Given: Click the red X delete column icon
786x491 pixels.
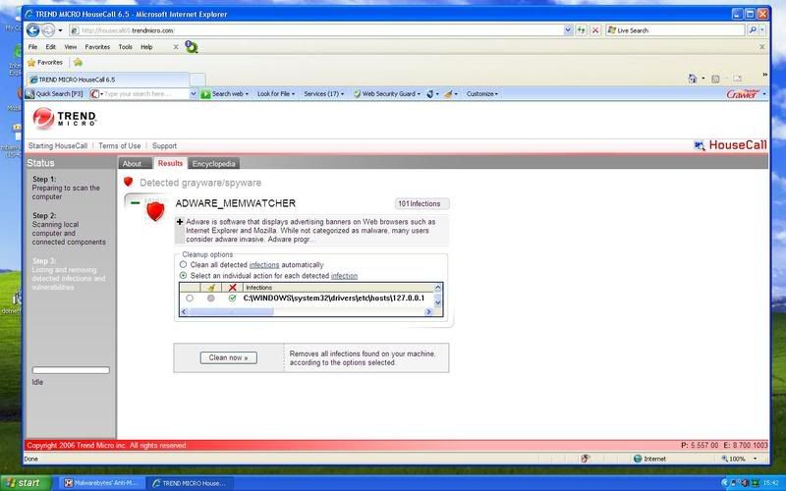Looking at the screenshot, I should point(232,287).
